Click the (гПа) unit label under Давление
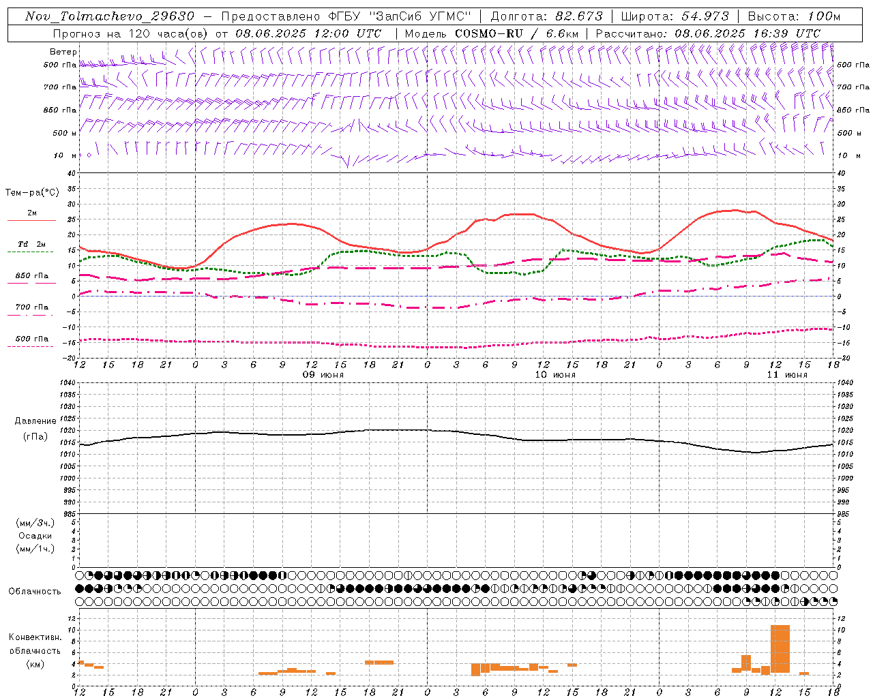This screenshot has height=698, width=873. 35,437
